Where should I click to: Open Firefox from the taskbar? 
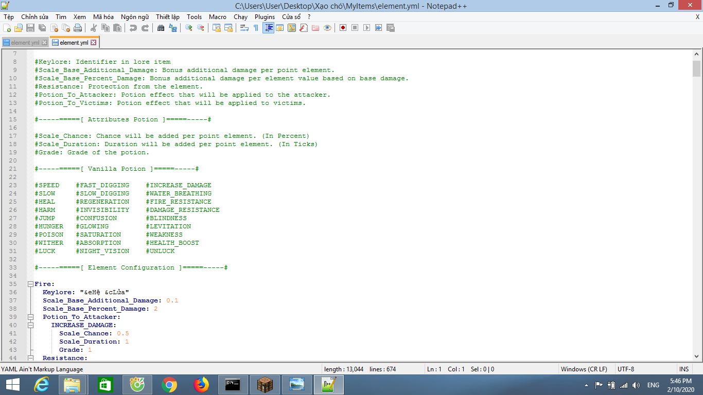point(201,385)
